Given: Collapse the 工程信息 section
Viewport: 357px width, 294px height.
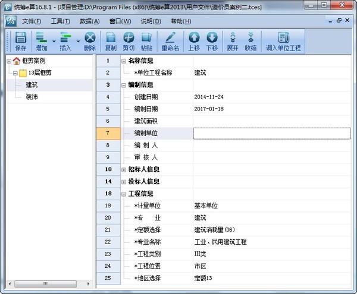Looking at the screenshot, I should coord(124,194).
